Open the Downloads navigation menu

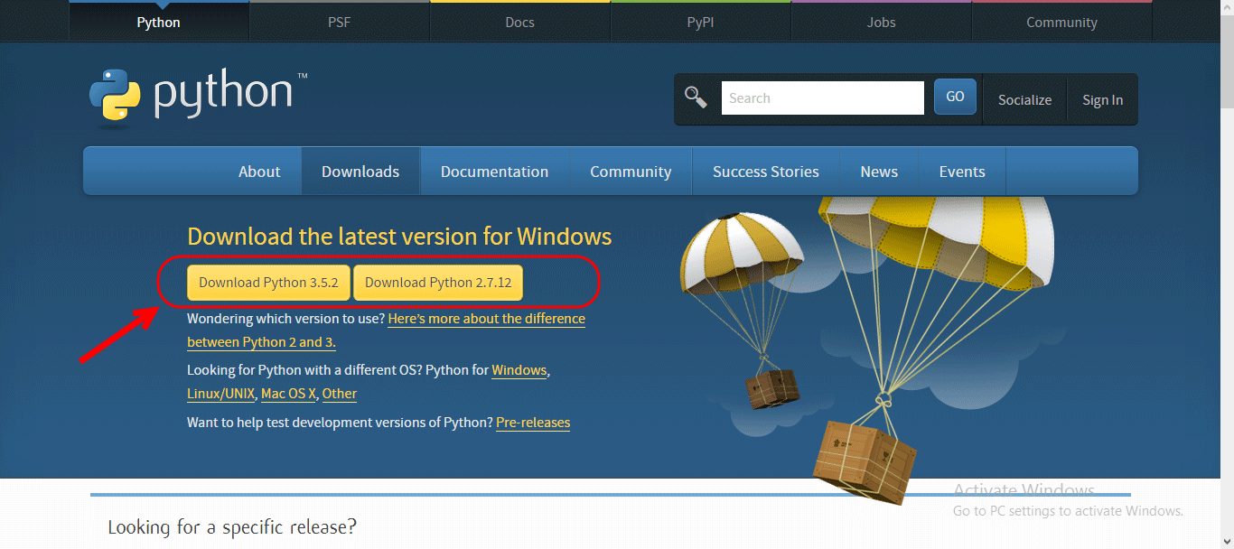360,172
